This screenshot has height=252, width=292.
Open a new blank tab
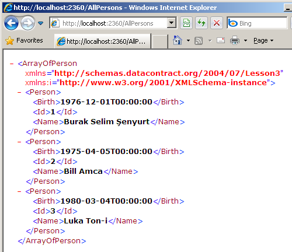coord(159,41)
